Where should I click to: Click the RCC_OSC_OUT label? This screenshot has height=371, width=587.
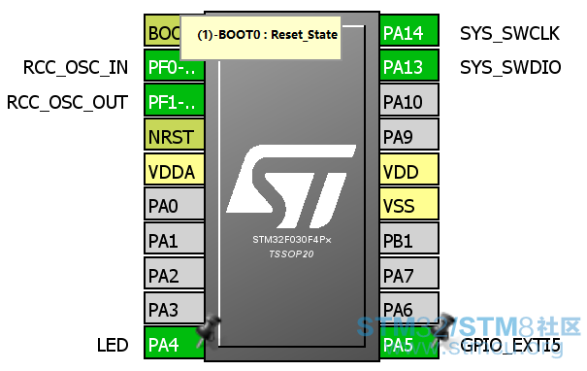[67, 102]
